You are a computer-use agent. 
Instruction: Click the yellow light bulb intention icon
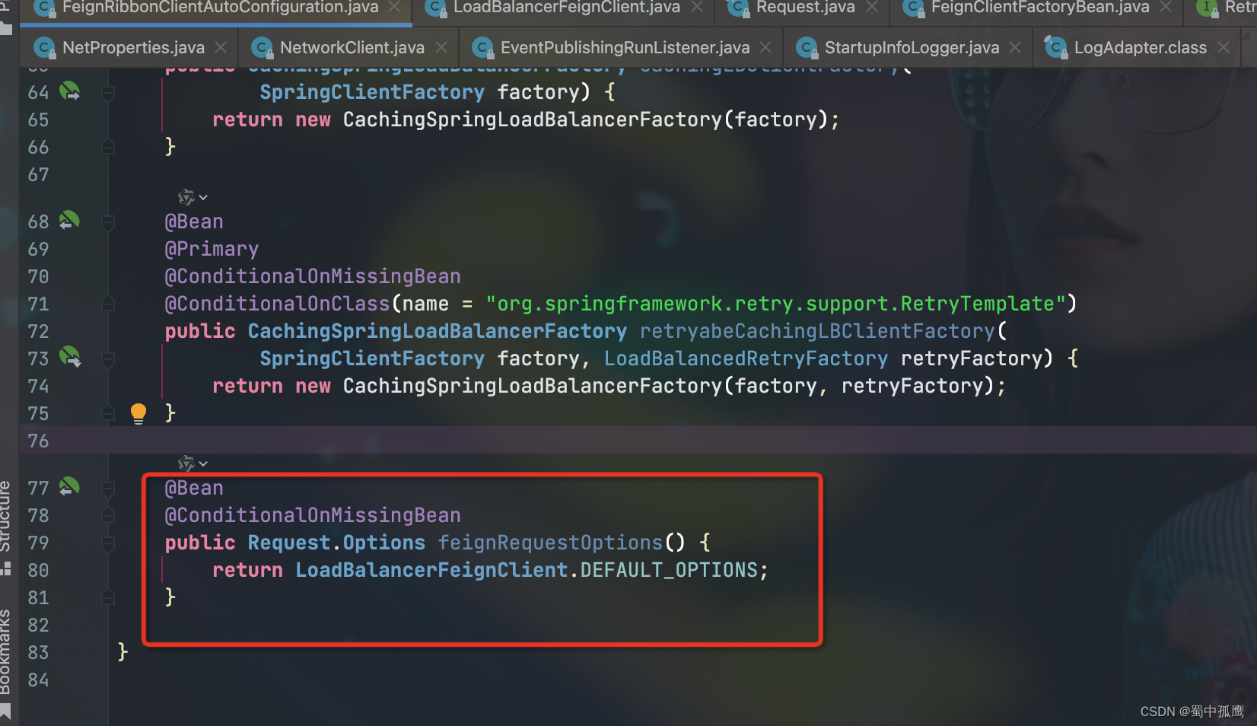pyautogui.click(x=138, y=413)
